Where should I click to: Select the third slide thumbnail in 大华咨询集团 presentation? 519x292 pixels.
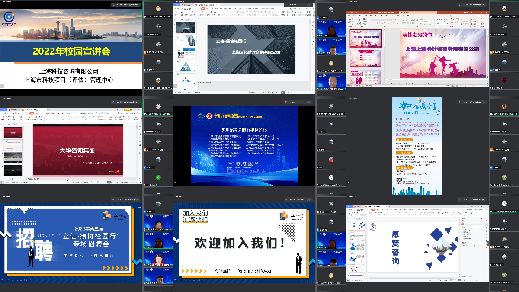(13, 157)
